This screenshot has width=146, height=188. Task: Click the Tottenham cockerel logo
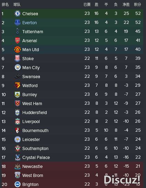pyautogui.click(x=18, y=31)
